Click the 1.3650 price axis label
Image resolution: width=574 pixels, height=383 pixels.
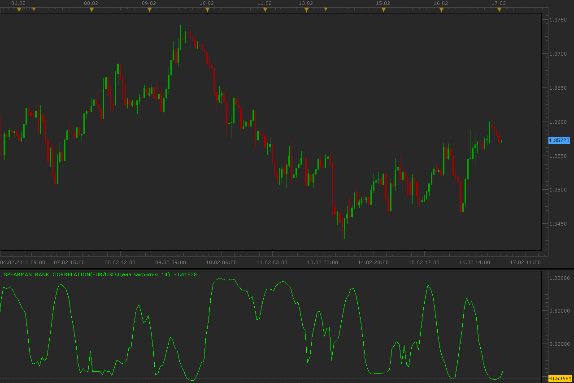[559, 88]
